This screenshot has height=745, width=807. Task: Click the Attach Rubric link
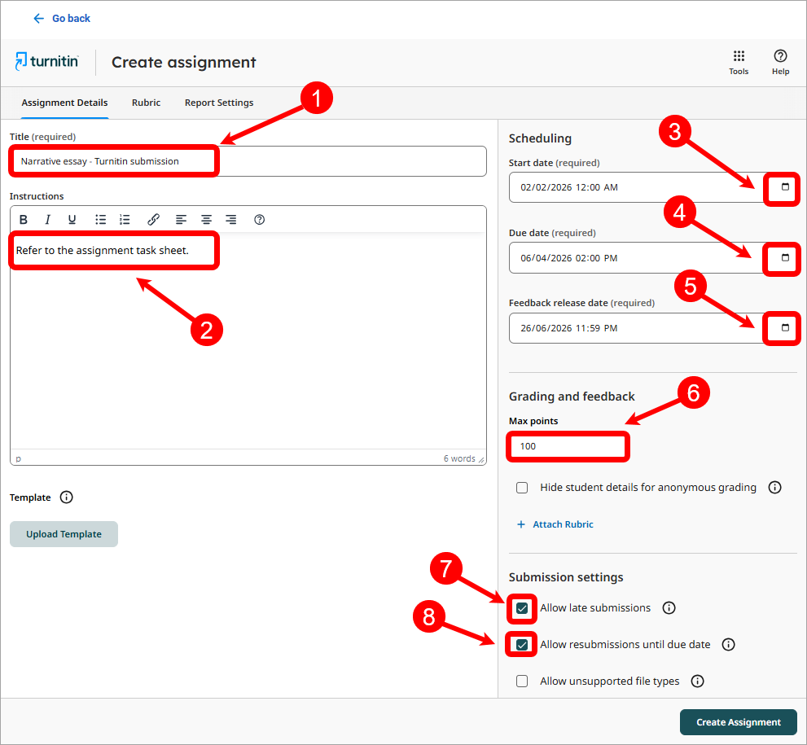tap(562, 524)
